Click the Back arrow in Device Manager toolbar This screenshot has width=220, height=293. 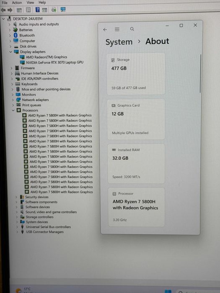point(3,10)
